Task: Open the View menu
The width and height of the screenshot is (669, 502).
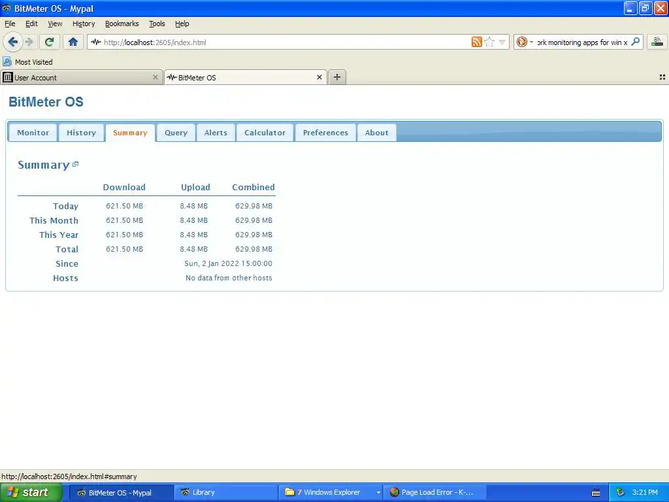Action: click(55, 24)
